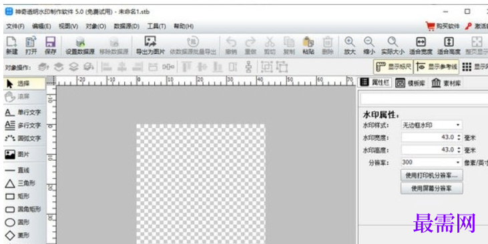This screenshot has height=244, width=488.
Task: Select the 三角形 triangle tool
Action: coord(19,183)
